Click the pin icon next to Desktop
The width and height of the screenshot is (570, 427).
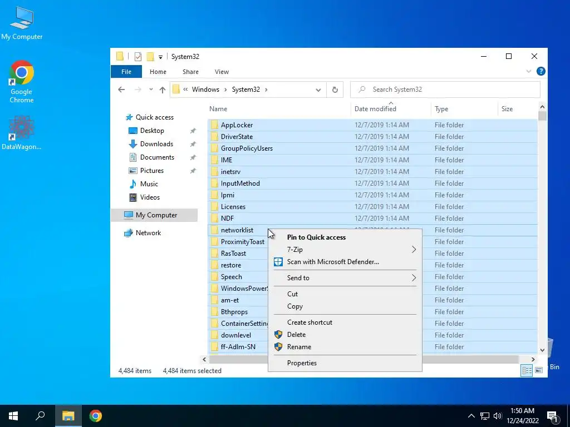pyautogui.click(x=193, y=131)
